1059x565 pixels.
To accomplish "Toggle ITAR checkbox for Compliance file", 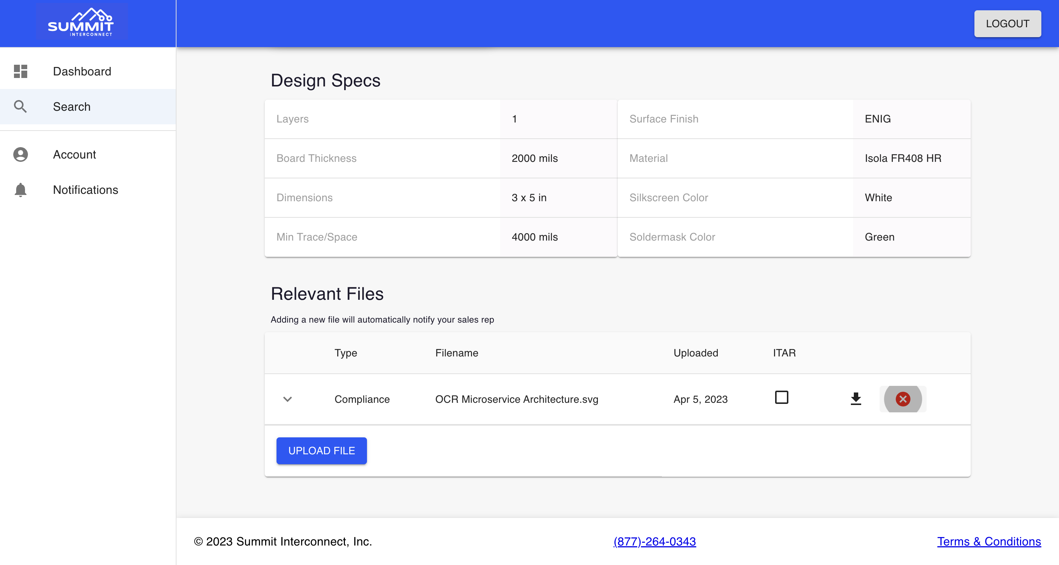I will [x=781, y=398].
